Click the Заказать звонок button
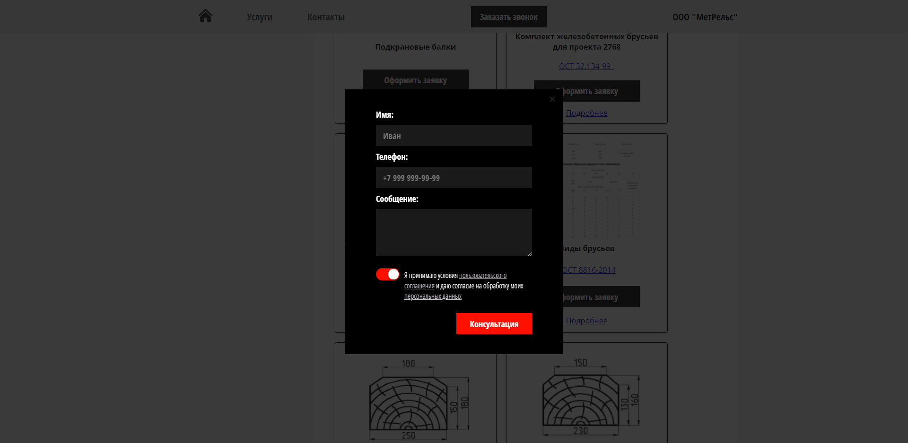The width and height of the screenshot is (908, 443). coord(508,17)
